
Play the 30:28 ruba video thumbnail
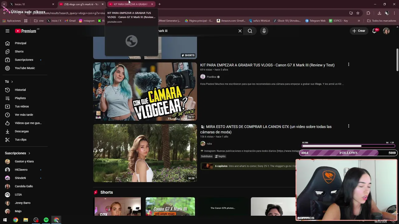point(145,153)
